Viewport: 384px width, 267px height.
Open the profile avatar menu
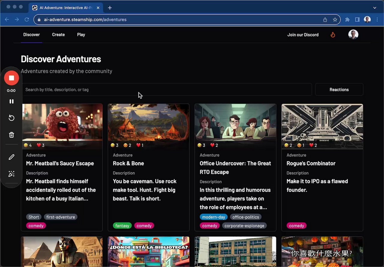click(353, 34)
